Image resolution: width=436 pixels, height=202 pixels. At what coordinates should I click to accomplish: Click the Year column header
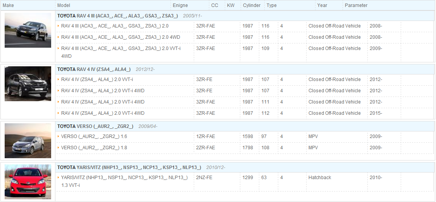click(322, 5)
